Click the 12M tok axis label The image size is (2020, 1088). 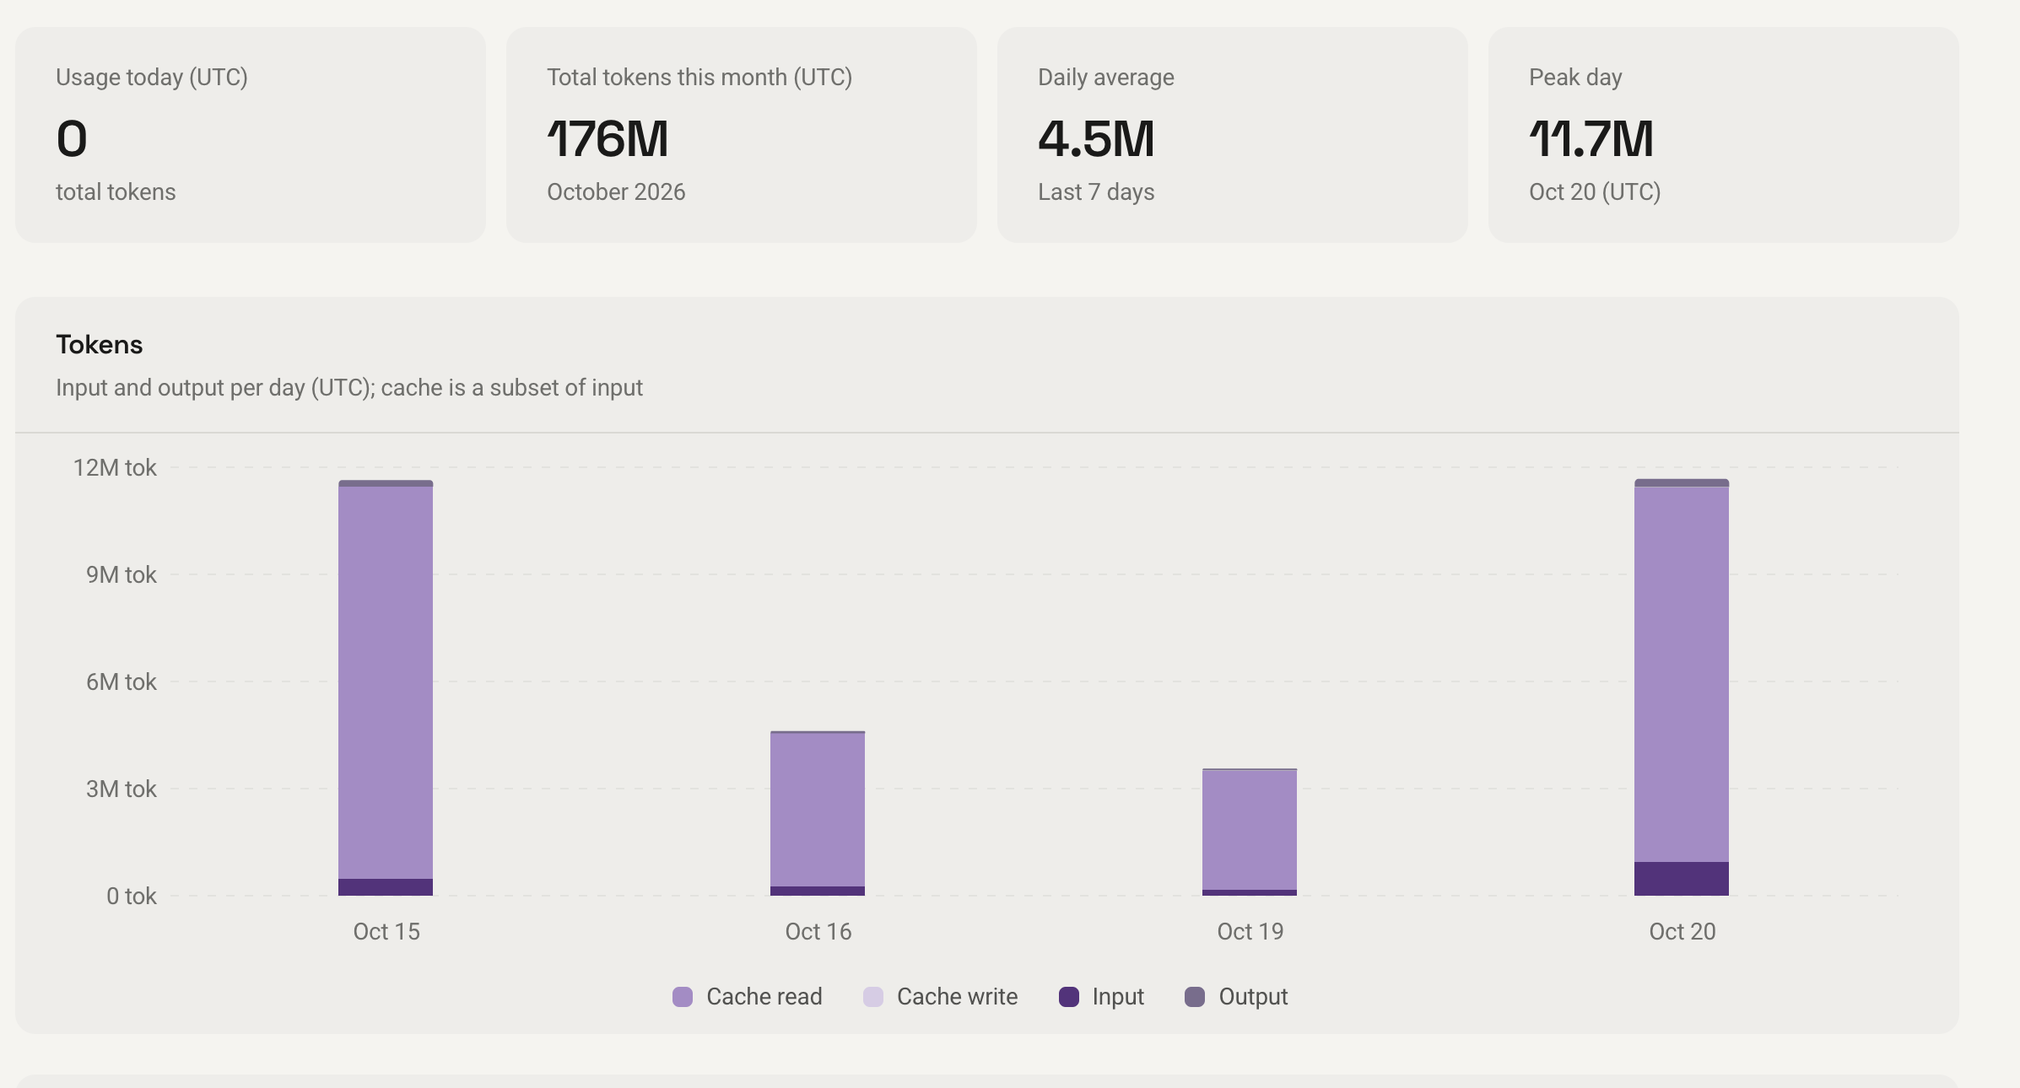[115, 467]
